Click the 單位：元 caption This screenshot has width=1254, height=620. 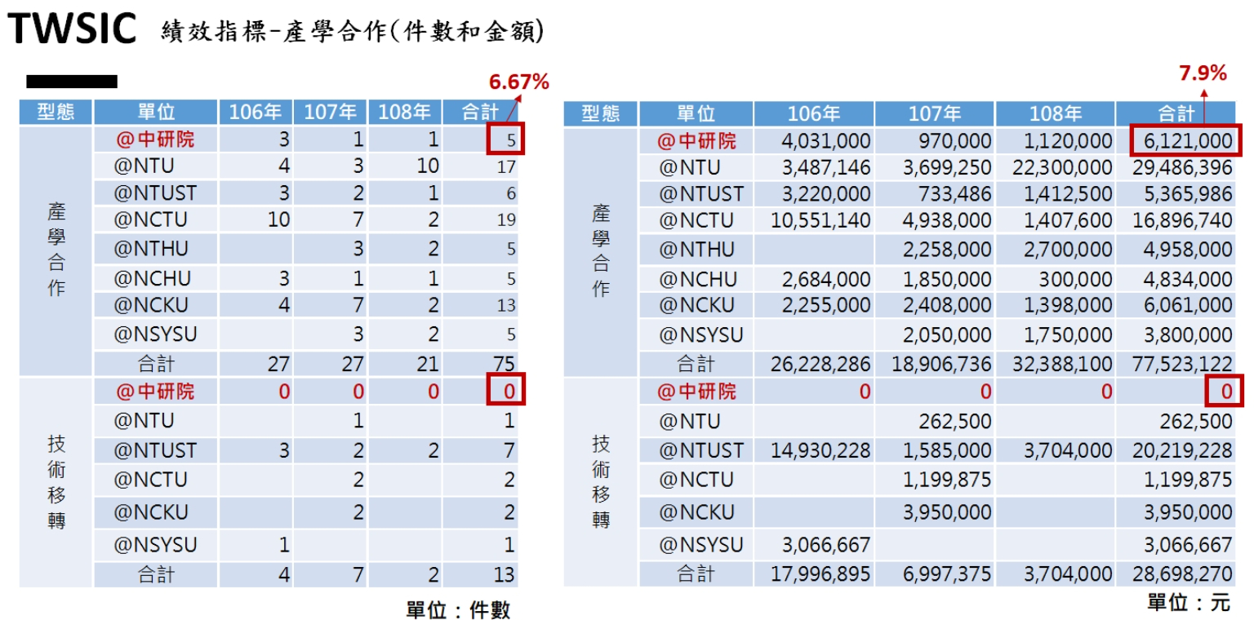1188,604
